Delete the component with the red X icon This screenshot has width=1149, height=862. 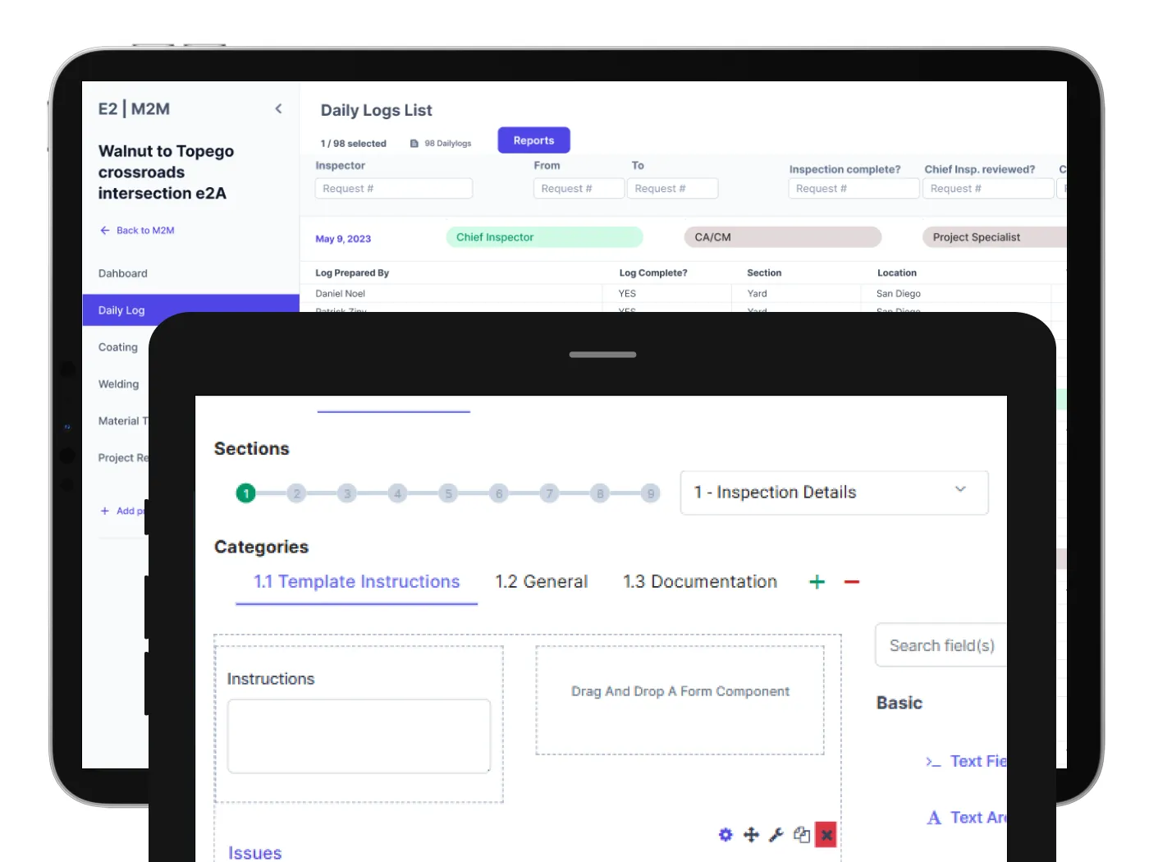pos(826,834)
